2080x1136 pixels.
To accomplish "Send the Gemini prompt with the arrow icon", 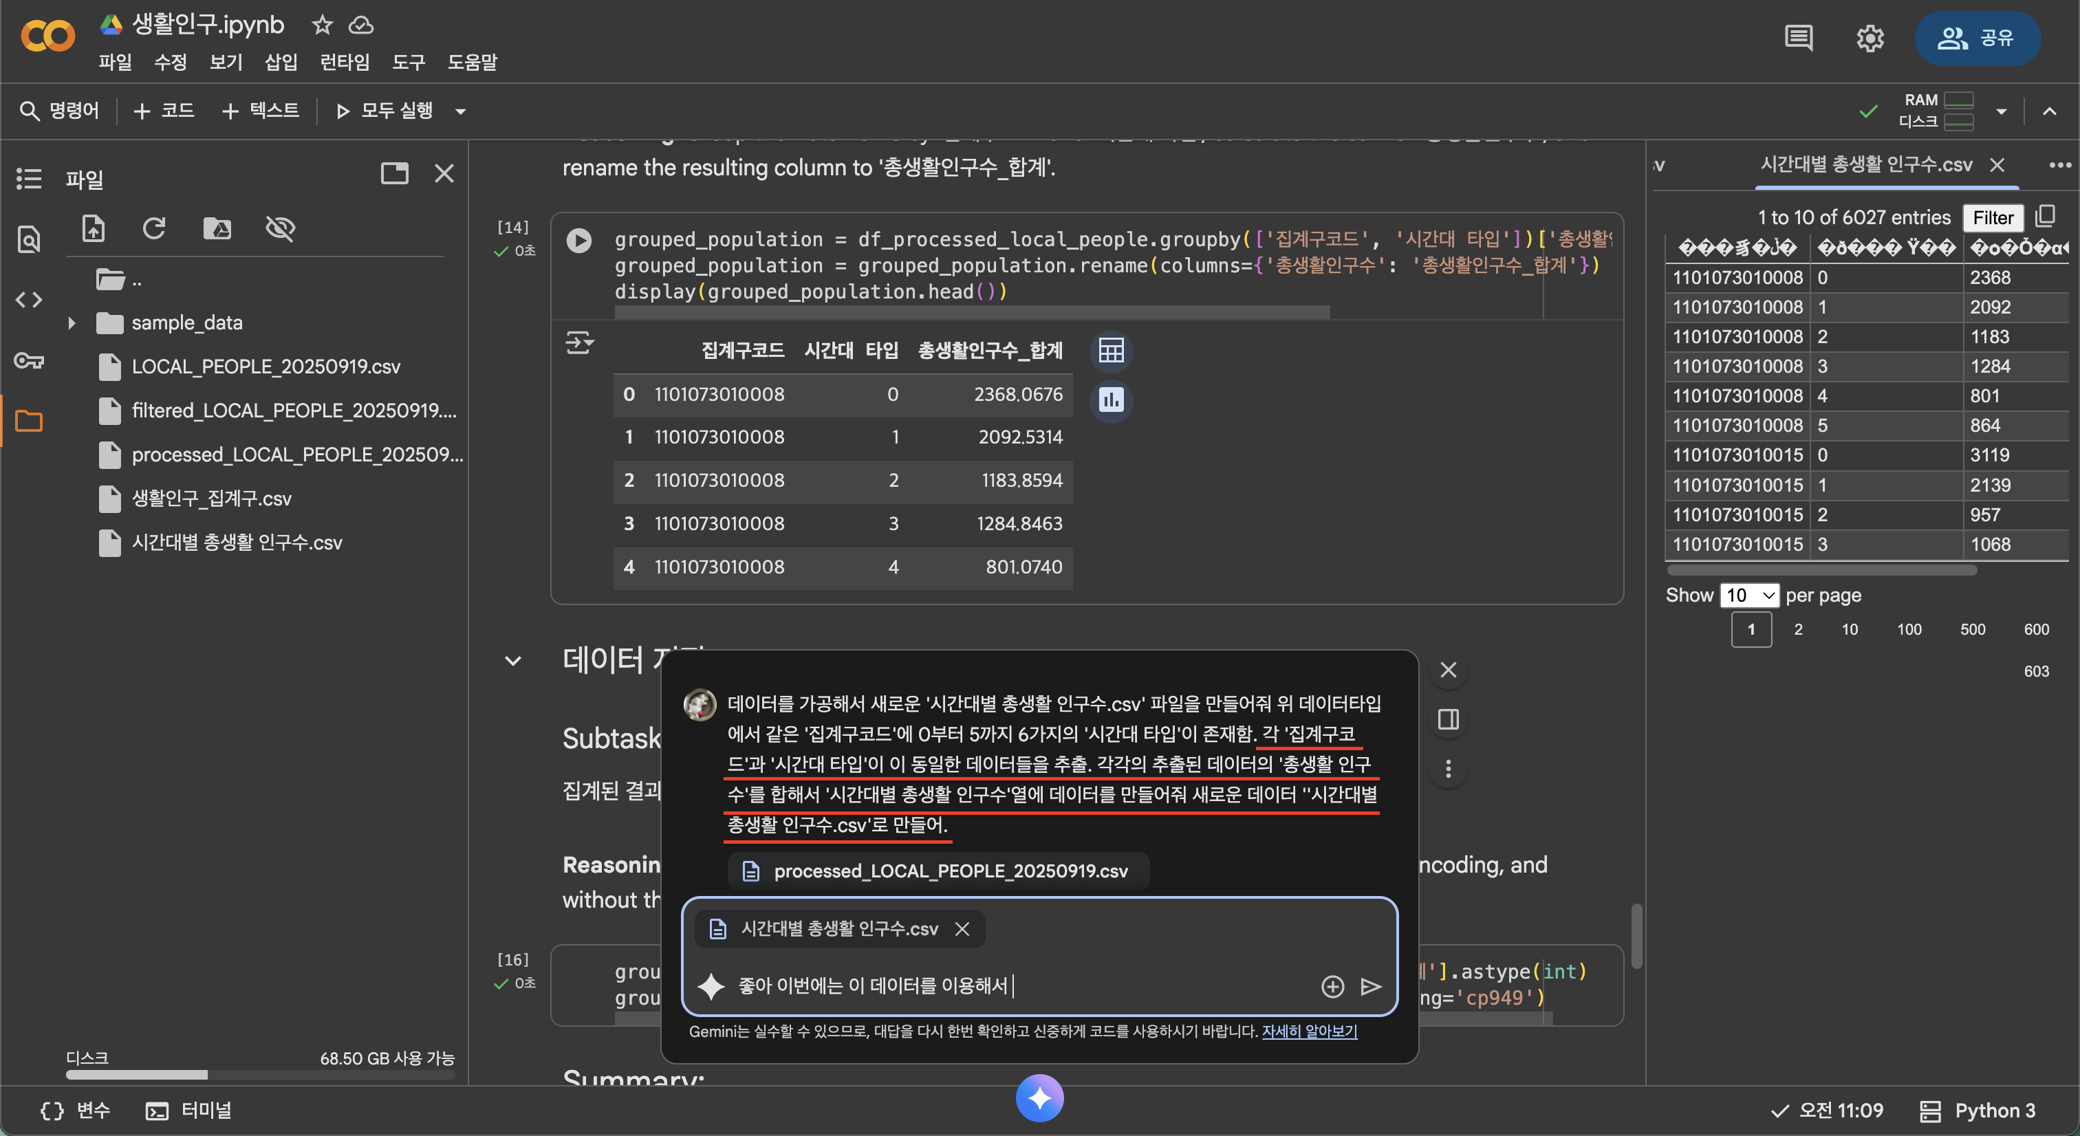I will coord(1370,987).
